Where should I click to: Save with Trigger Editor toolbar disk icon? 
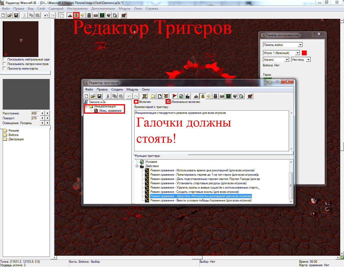tap(99, 96)
